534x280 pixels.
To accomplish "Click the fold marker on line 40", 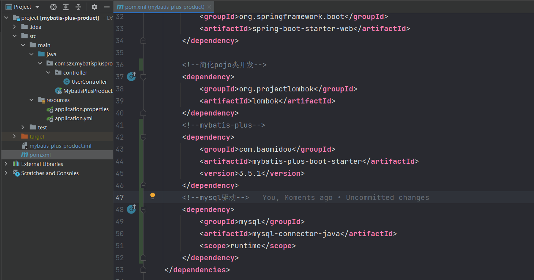I will [143, 113].
